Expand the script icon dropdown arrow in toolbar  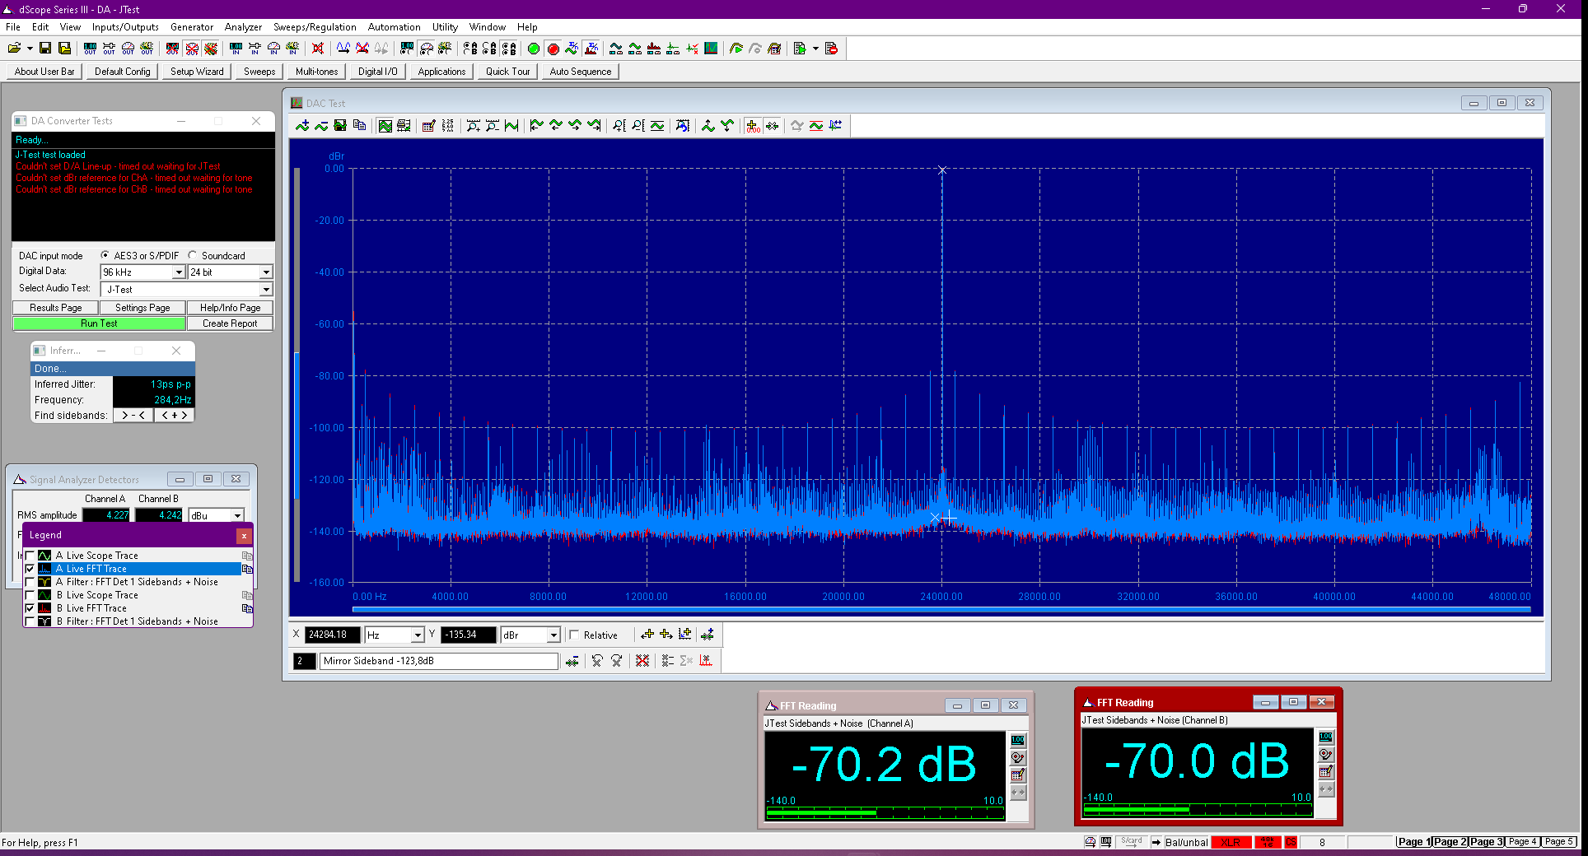815,49
